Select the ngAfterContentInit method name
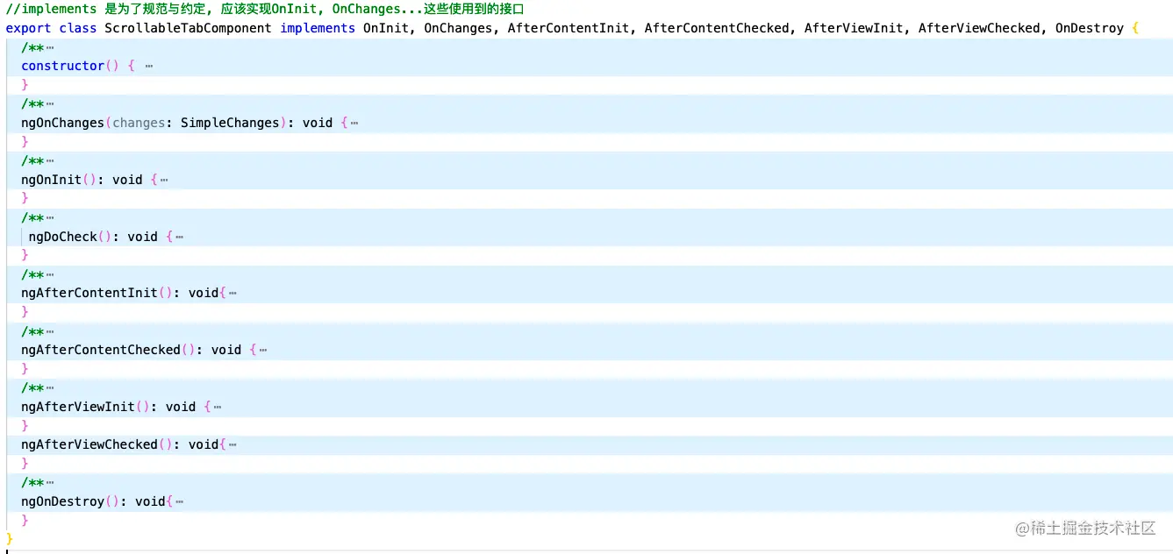Screen dimensions: 1173x554 (89, 293)
